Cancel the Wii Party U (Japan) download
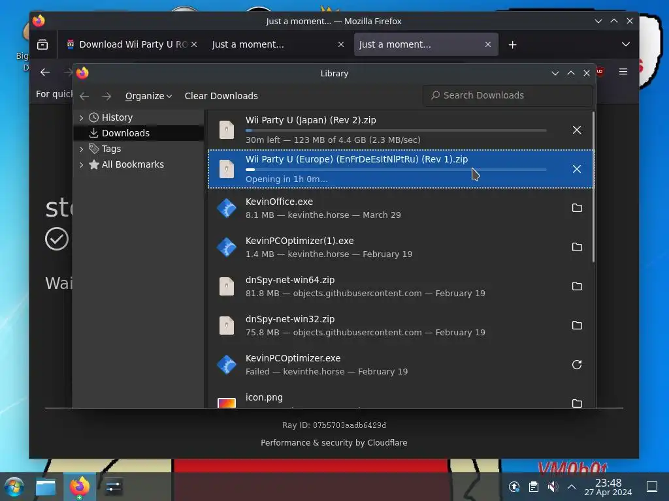This screenshot has width=669, height=501. coord(576,130)
